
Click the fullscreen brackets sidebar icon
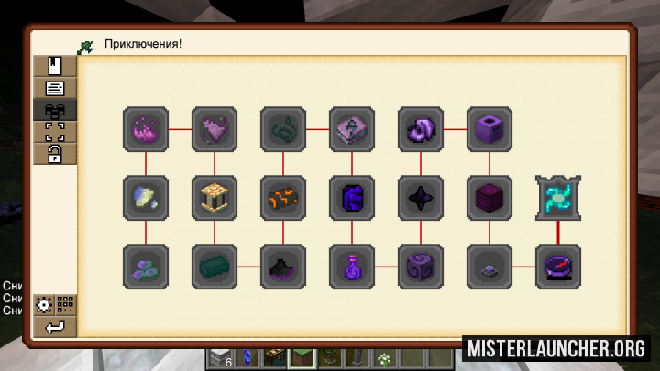[x=55, y=132]
